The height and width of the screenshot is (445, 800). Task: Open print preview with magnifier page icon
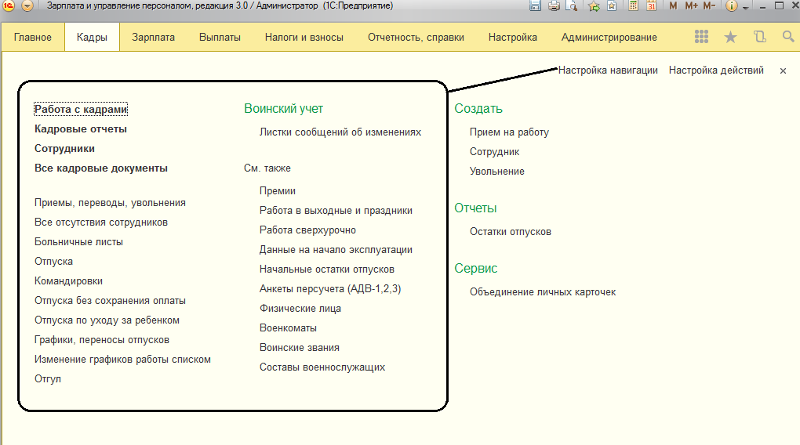(x=571, y=6)
